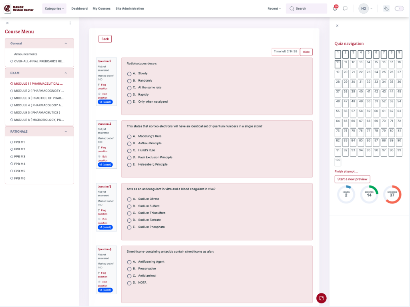410x307 pixels.
Task: Click the Start a new preview button
Action: click(352, 179)
